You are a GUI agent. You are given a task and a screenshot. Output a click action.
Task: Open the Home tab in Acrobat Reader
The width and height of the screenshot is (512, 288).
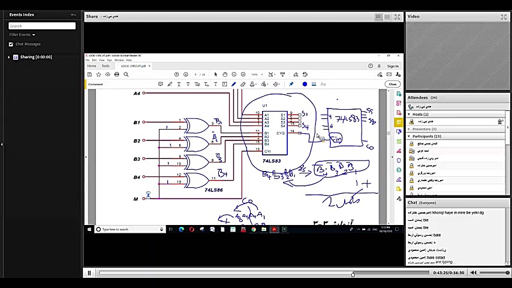point(91,66)
